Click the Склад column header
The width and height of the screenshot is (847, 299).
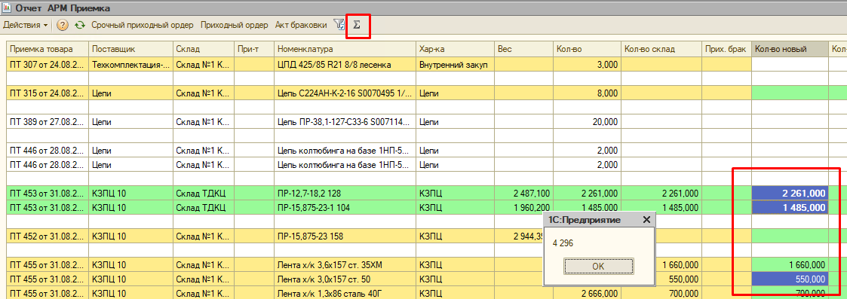[x=203, y=49]
